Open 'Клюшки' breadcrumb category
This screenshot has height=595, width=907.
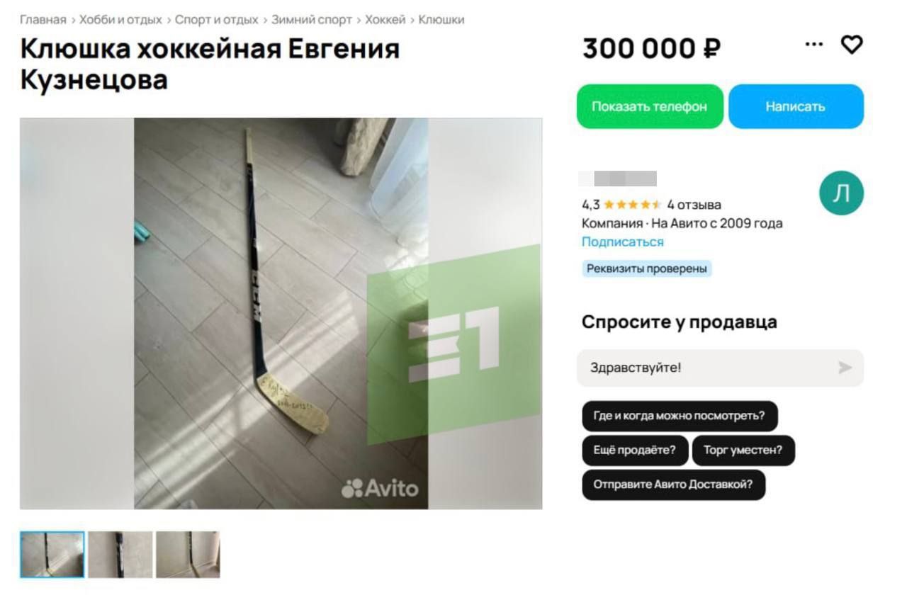pos(441,20)
